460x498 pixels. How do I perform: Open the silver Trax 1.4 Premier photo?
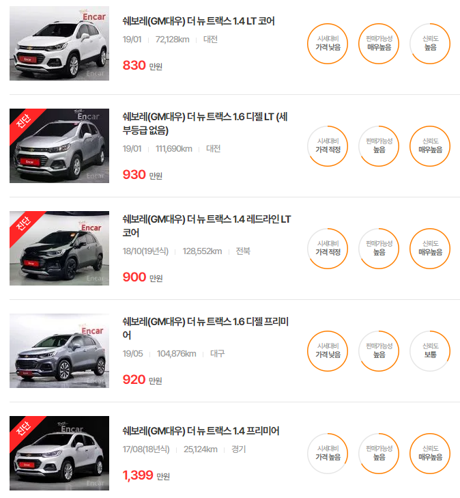click(59, 453)
